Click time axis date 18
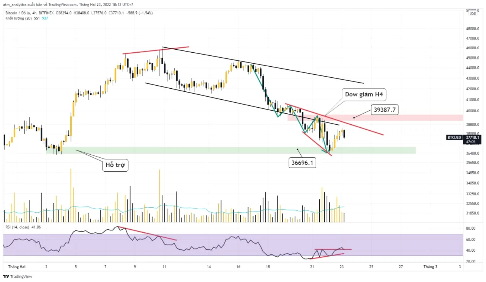This screenshot has width=486, height=282. pyautogui.click(x=268, y=267)
